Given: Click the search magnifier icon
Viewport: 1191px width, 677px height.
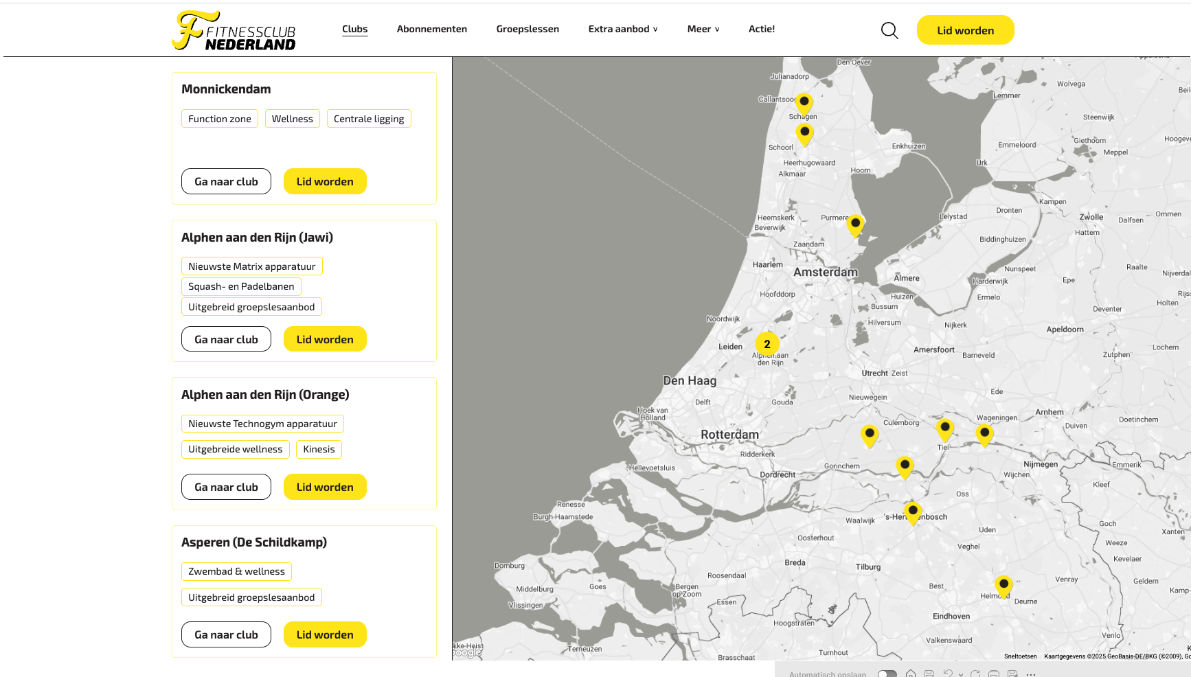Looking at the screenshot, I should 889,30.
